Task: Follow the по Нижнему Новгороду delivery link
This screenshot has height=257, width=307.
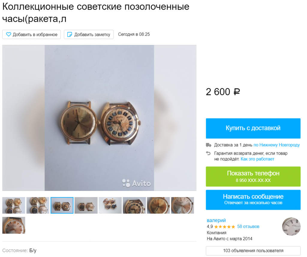Action: [277, 145]
